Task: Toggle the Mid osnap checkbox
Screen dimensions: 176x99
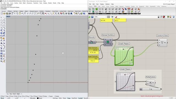Action: [14, 96]
